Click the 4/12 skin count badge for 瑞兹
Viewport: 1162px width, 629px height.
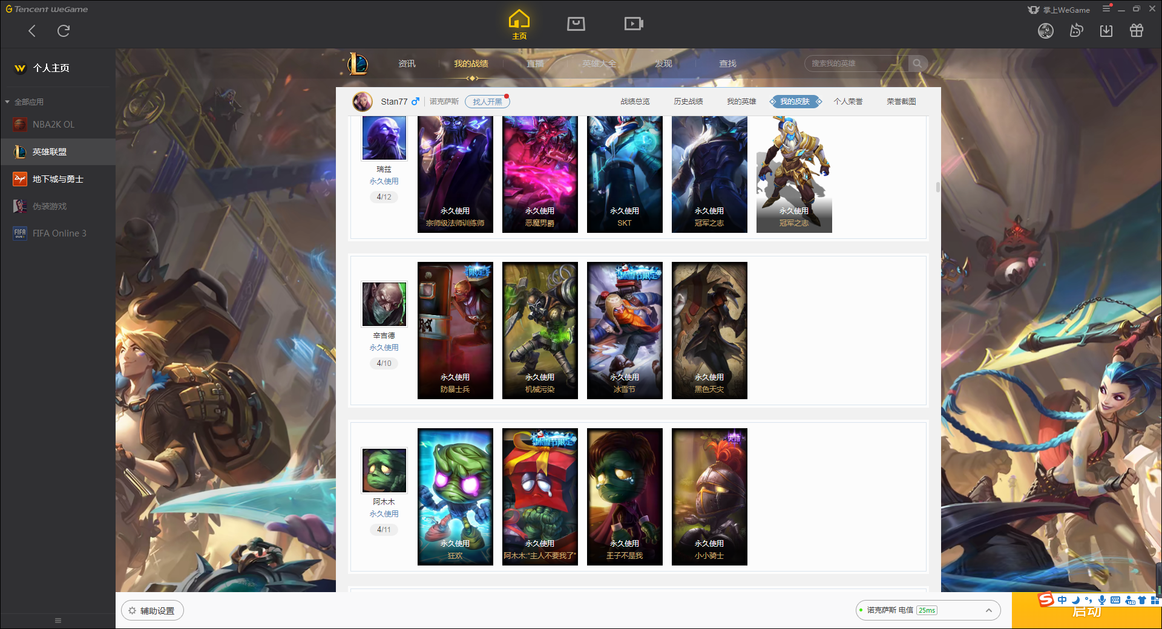384,197
